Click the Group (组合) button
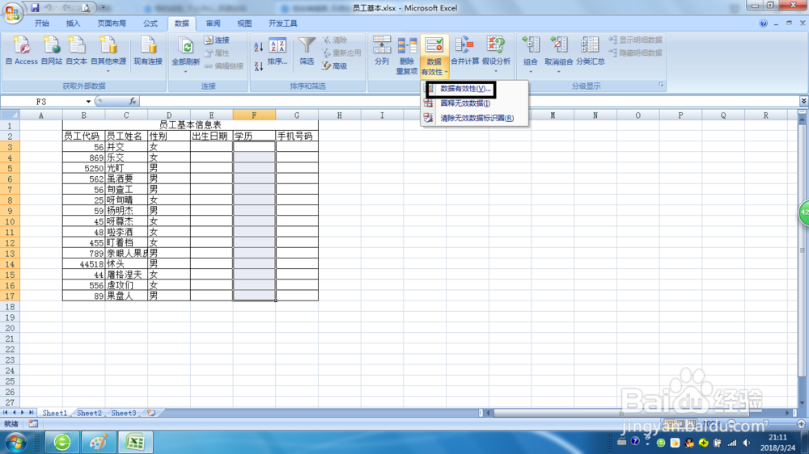809x454 pixels. pyautogui.click(x=531, y=54)
